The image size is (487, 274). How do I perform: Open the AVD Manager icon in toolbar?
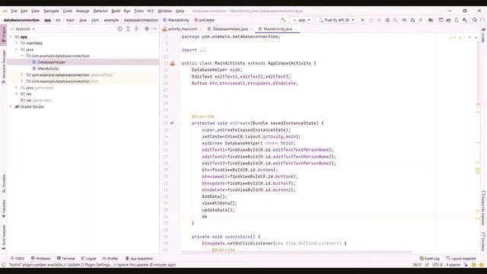tap(457, 20)
